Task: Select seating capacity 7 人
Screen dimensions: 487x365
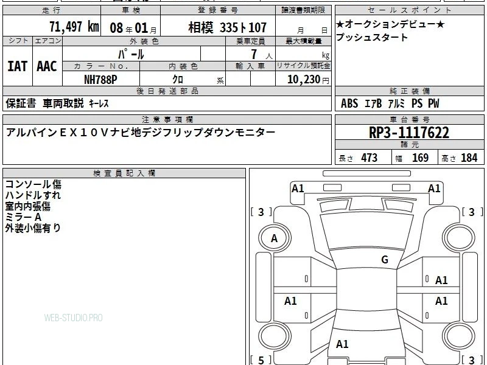Action: [x=262, y=54]
